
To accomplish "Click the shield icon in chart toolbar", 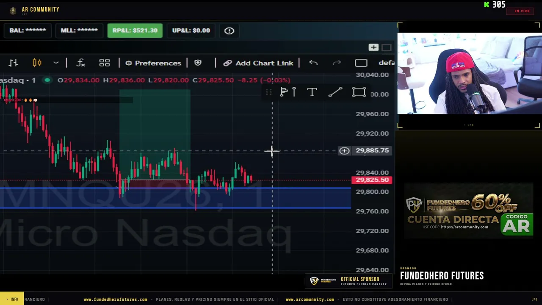I will point(198,63).
